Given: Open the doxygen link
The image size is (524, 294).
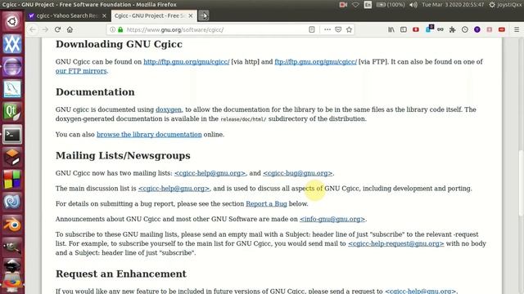Looking at the screenshot, I should [x=169, y=109].
